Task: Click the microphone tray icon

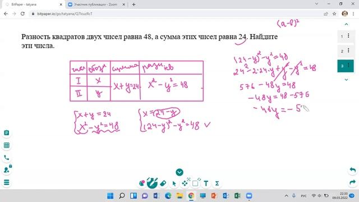Action: [x=294, y=196]
